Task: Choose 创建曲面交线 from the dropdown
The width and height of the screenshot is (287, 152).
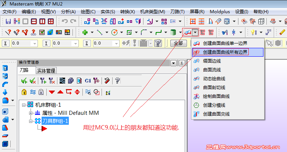Action: tap(228, 114)
